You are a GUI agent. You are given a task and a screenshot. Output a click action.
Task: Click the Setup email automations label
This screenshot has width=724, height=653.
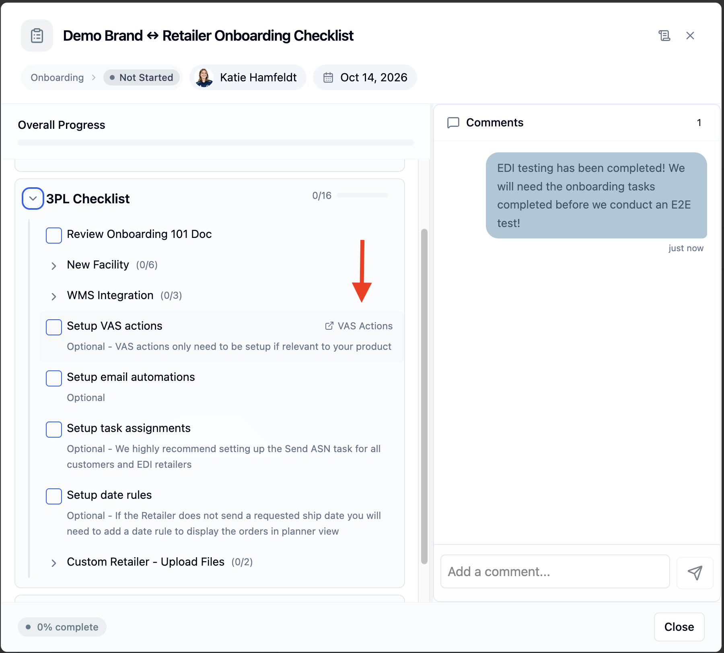[131, 377]
